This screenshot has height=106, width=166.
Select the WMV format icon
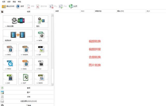point(41,78)
